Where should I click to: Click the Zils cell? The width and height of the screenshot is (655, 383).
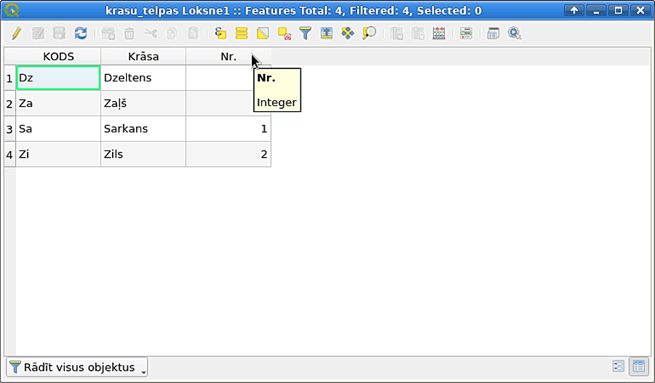point(143,154)
